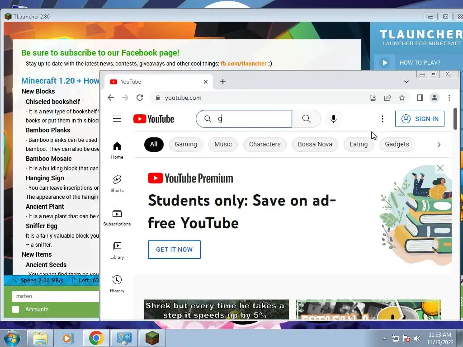Open fb.com/tlauncher link in TLauncher
The image size is (463, 347).
[244, 63]
